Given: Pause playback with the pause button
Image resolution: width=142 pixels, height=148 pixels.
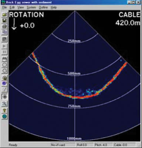Looking at the screenshot, I should click(x=5, y=52).
